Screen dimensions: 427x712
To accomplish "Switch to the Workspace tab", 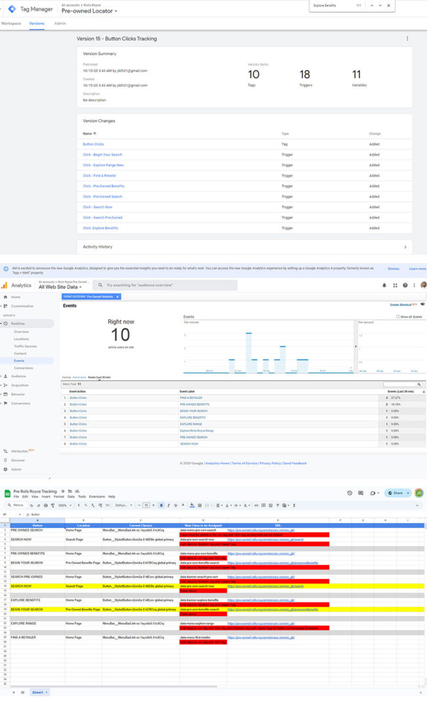I will 11,23.
